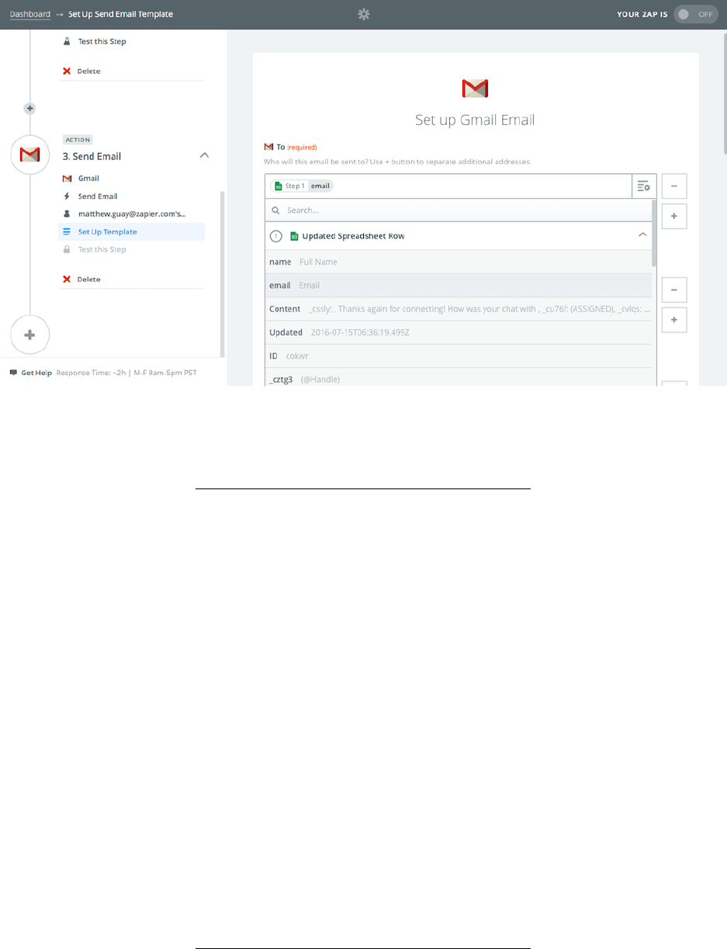727x949 pixels.
Task: Select the Updated timestamp field row
Action: tap(459, 332)
